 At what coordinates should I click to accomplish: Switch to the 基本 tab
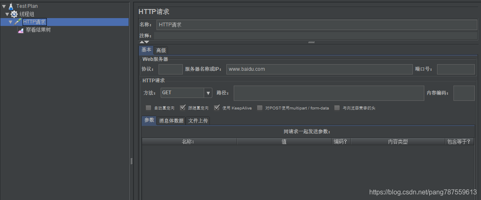pyautogui.click(x=146, y=50)
